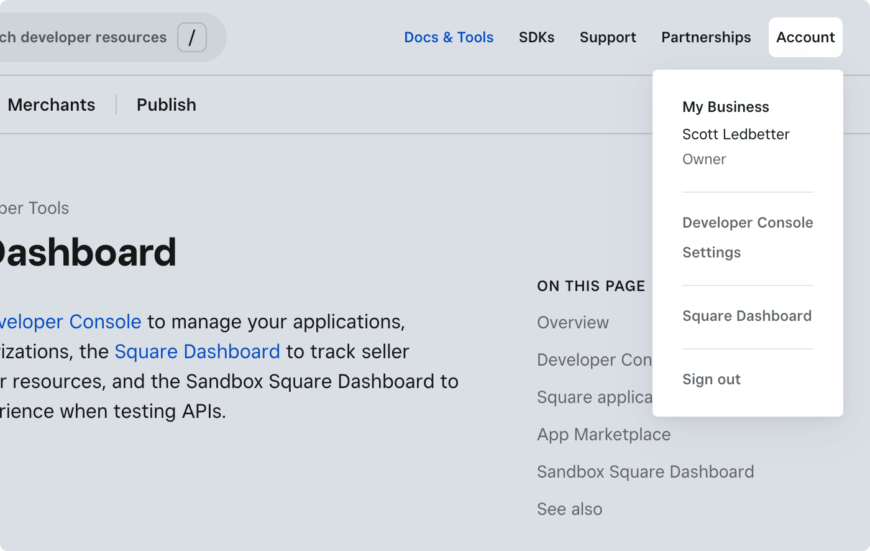The width and height of the screenshot is (870, 551).
Task: Switch to the Merchants tab
Action: pyautogui.click(x=51, y=104)
